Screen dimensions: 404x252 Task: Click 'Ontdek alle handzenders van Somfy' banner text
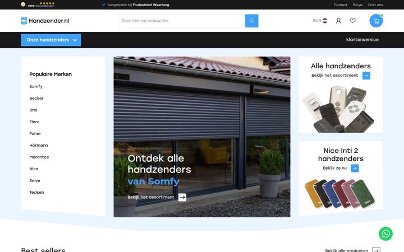click(x=159, y=170)
